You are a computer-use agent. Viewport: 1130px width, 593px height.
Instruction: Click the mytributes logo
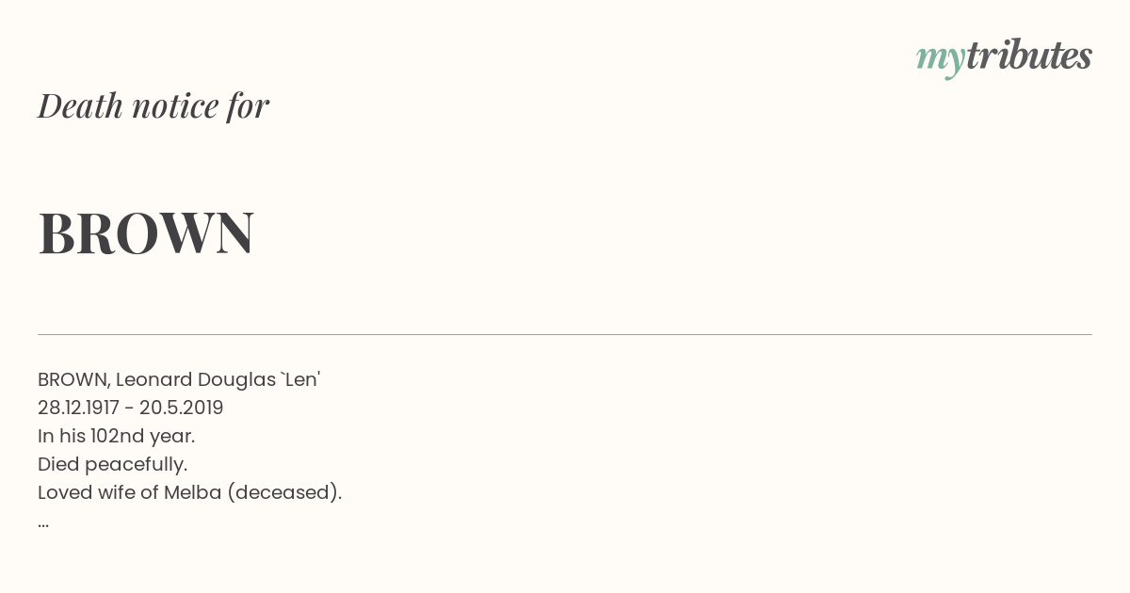[1004, 56]
